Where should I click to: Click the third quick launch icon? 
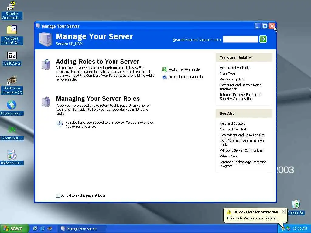(x=50, y=228)
